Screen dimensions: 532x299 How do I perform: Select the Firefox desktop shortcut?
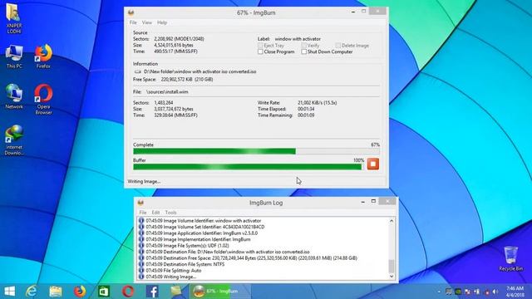point(43,56)
